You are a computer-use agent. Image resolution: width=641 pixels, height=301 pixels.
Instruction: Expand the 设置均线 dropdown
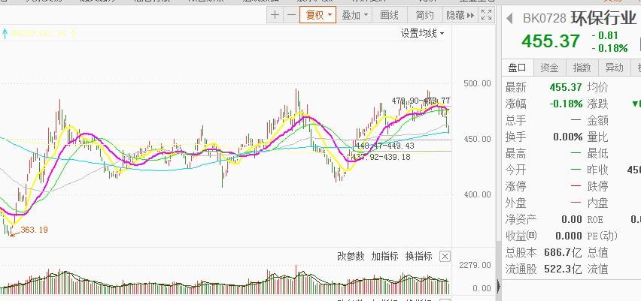click(422, 33)
